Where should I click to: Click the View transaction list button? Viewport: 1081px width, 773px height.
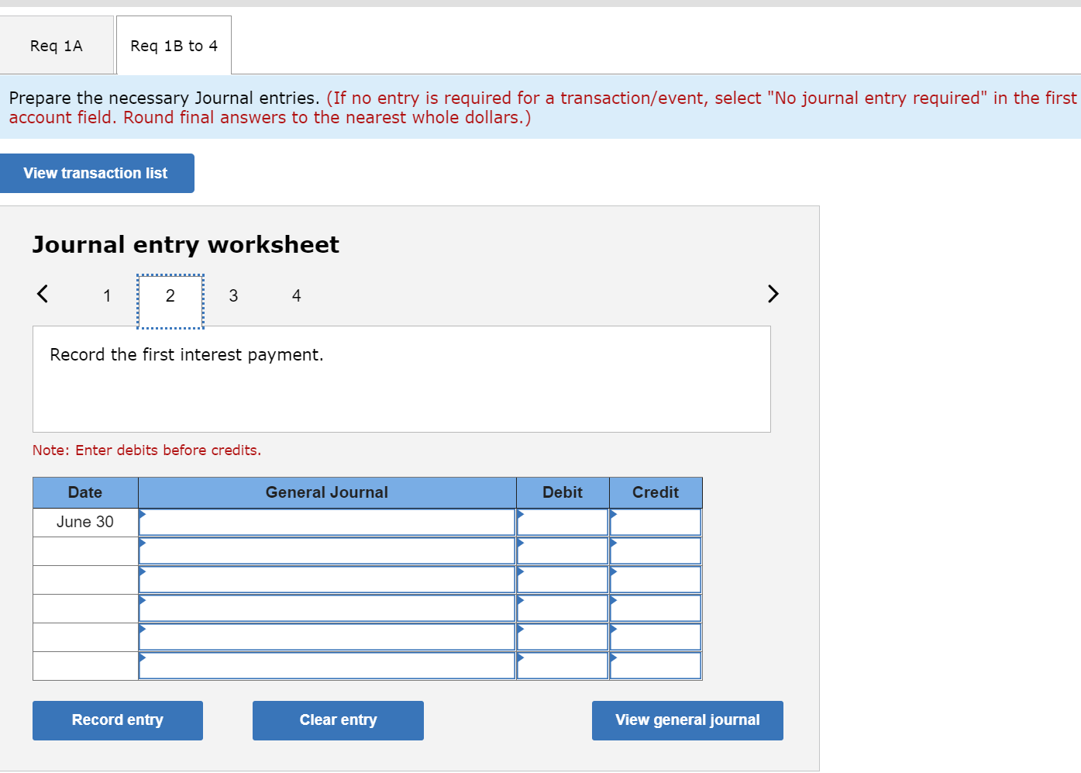pos(96,173)
